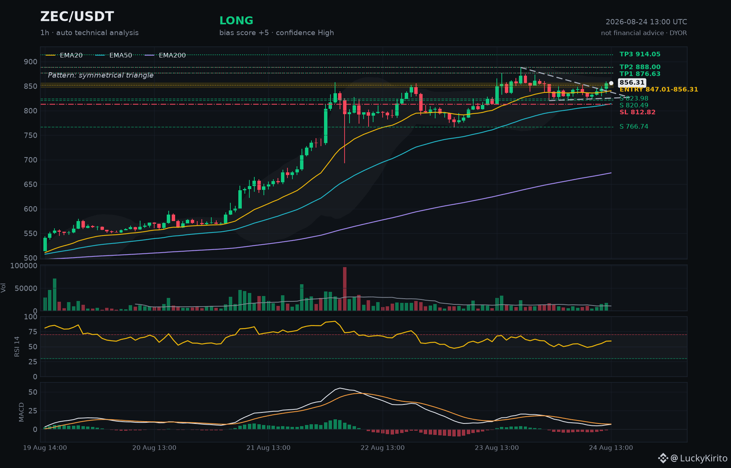Click the 550 tick on the price axis
The image size is (731, 468).
point(30,234)
